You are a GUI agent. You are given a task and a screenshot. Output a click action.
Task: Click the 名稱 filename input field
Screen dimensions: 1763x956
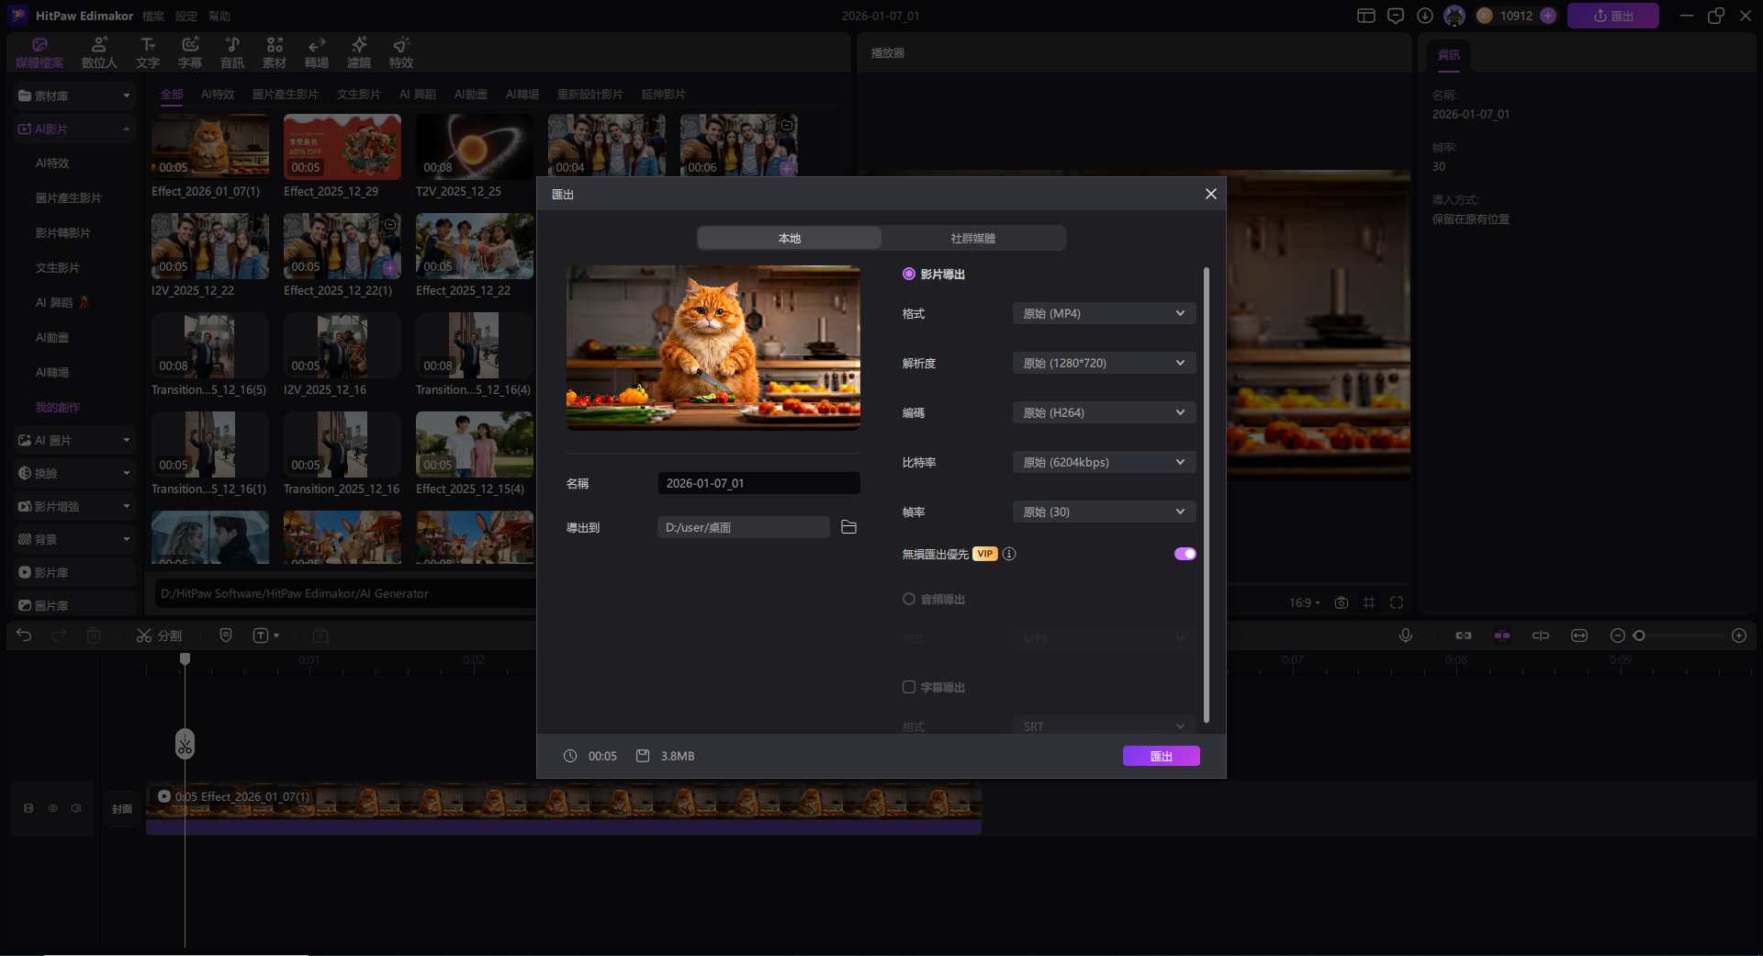(x=758, y=483)
